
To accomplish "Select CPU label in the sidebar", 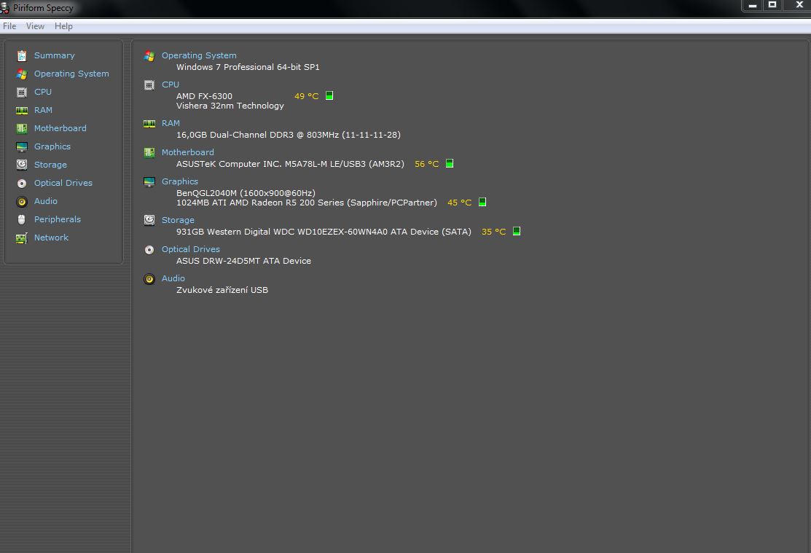I will click(x=43, y=92).
